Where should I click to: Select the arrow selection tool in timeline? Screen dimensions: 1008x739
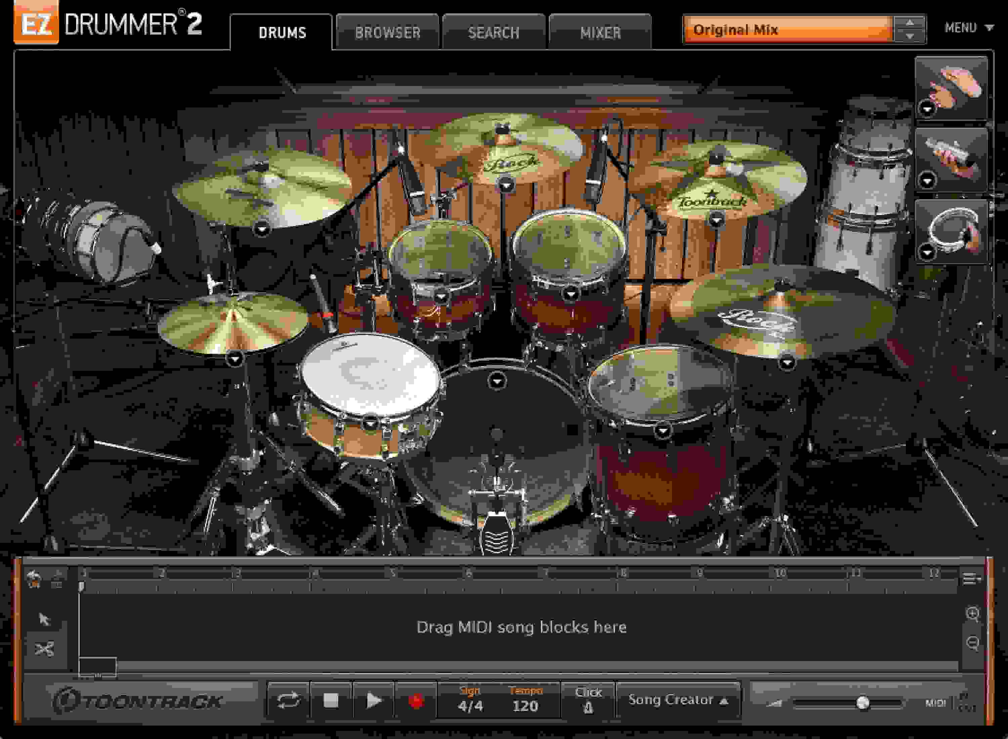(45, 619)
